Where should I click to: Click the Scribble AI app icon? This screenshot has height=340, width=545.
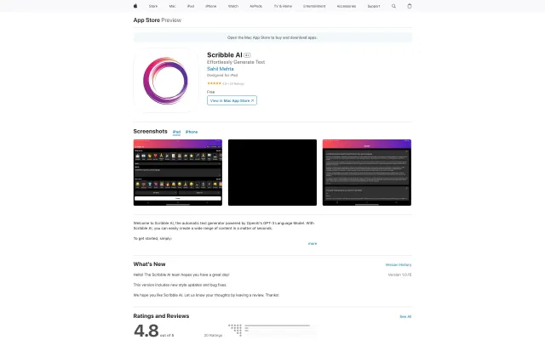point(166,81)
